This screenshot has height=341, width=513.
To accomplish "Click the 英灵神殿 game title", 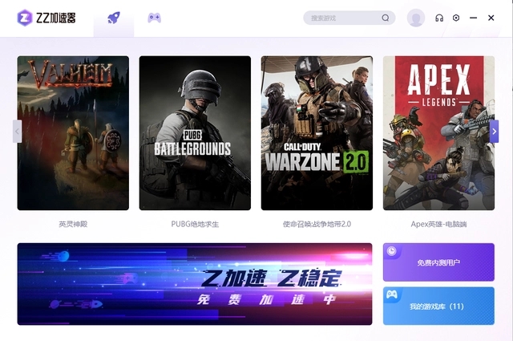I will (x=73, y=224).
